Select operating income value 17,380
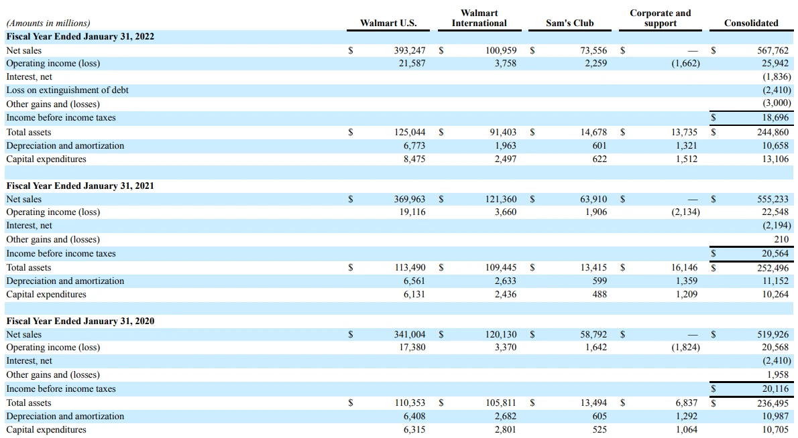The height and width of the screenshot is (438, 798). coord(412,348)
